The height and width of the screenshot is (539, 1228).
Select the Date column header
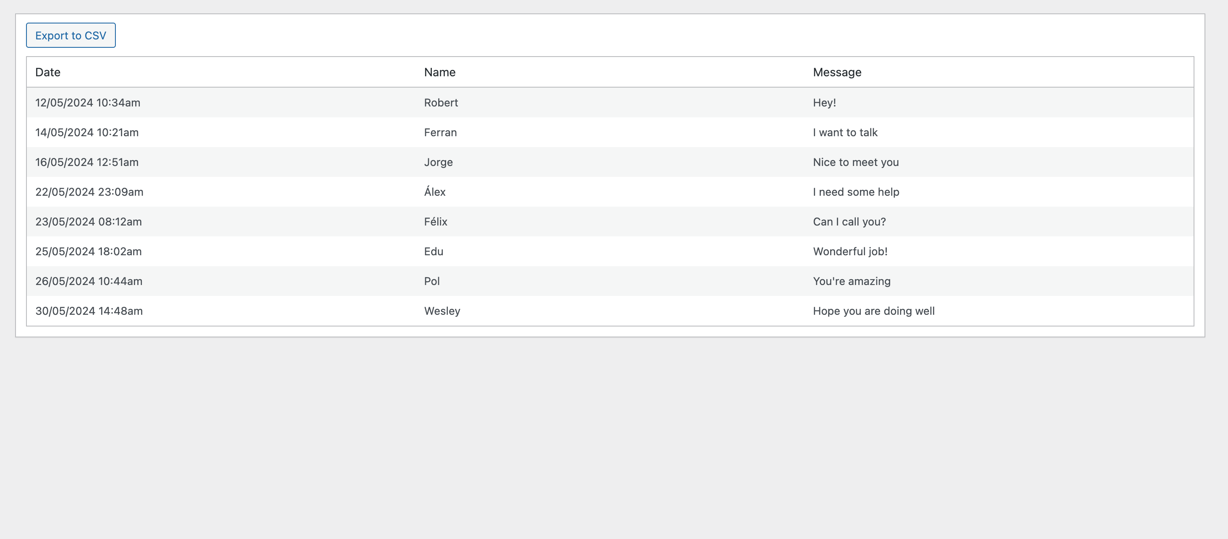[48, 73]
